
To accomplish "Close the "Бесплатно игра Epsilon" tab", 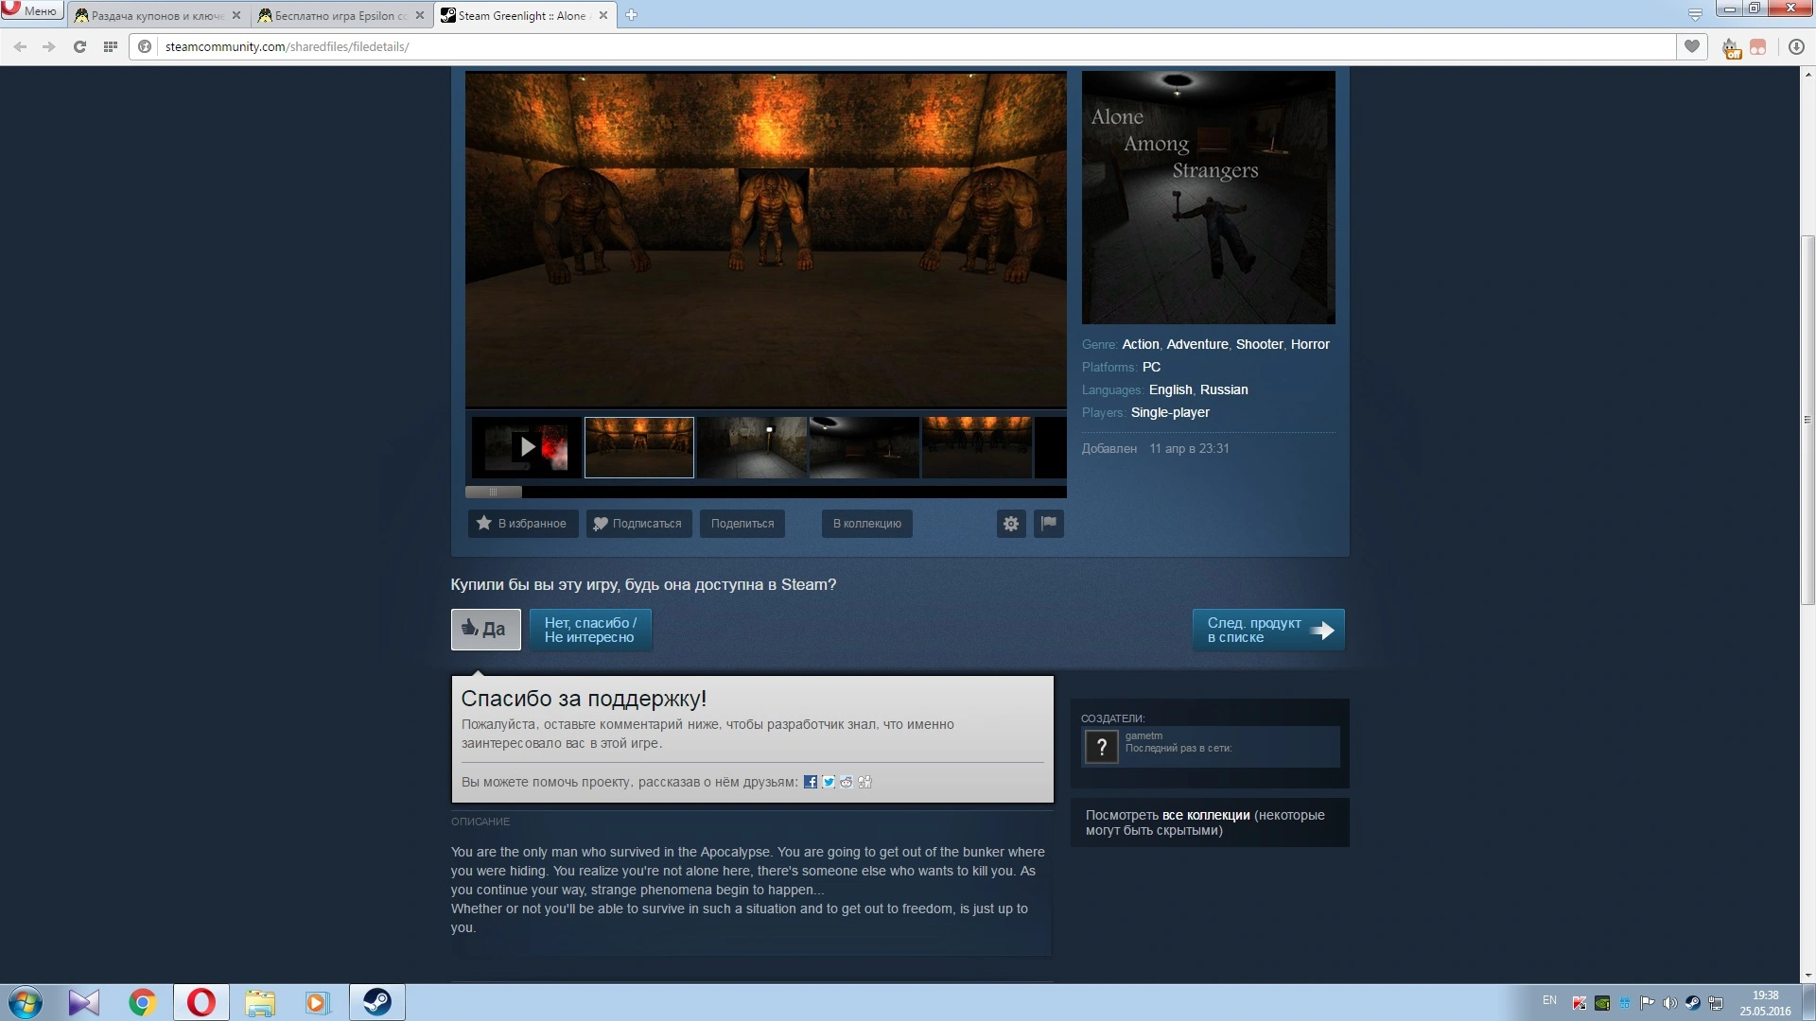I will coord(420,15).
